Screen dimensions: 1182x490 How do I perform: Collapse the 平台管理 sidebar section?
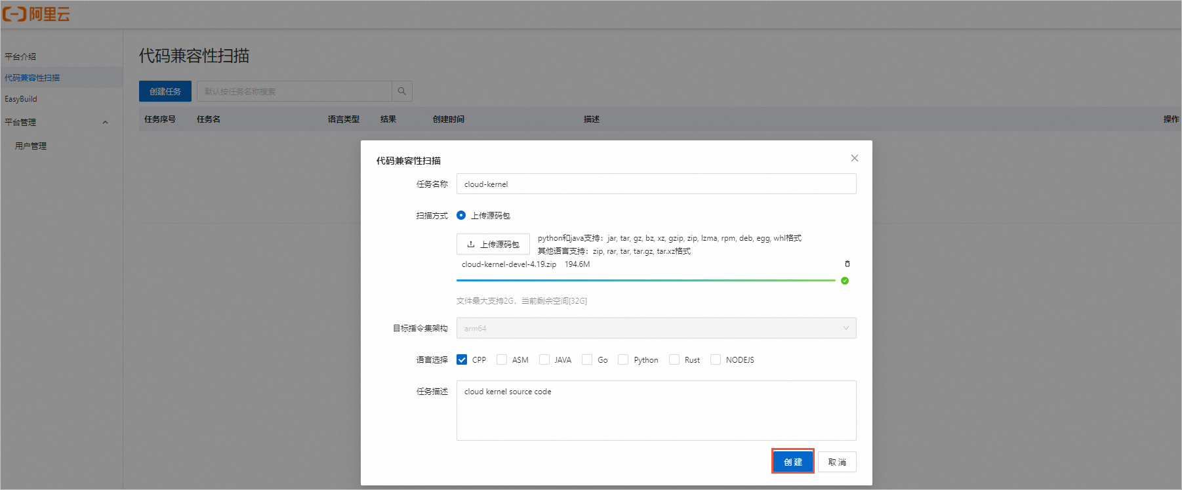[105, 122]
